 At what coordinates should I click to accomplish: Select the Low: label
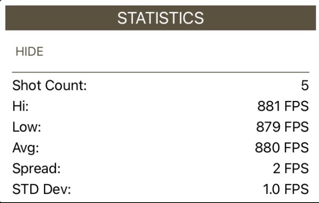pos(27,127)
